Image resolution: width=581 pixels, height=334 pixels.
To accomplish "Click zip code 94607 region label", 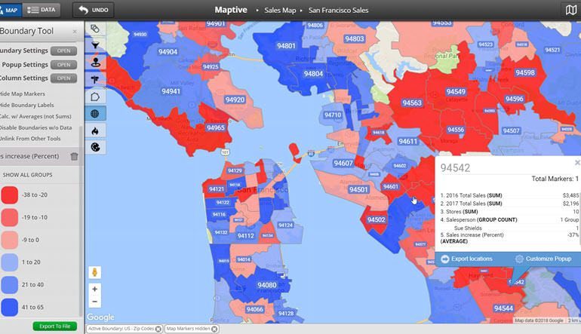I will pyautogui.click(x=343, y=164).
